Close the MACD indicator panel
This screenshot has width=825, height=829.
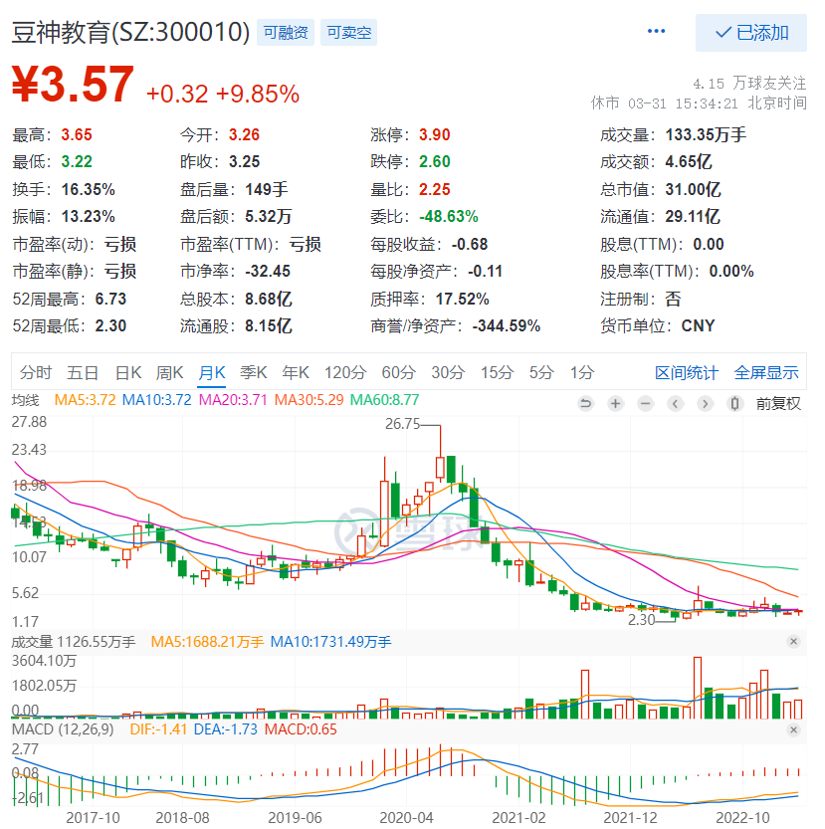pos(793,729)
